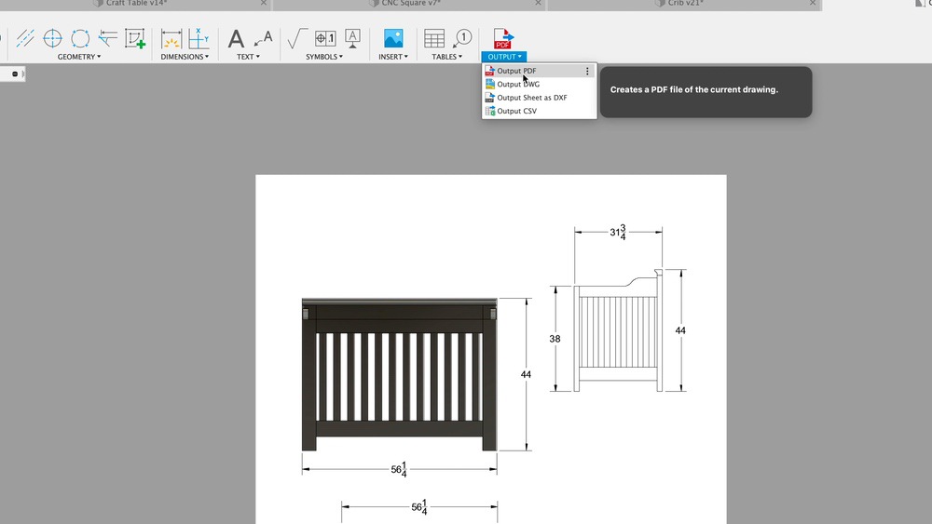932x524 pixels.
Task: Select the 56 1/4 dimension under front view
Action: click(x=399, y=469)
